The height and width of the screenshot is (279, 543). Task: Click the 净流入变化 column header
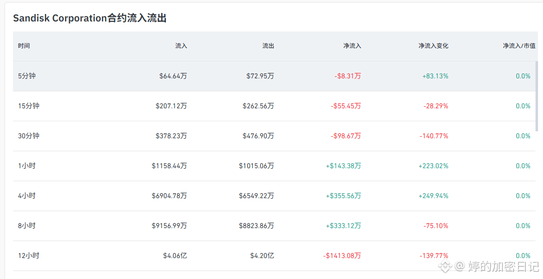tap(433, 46)
